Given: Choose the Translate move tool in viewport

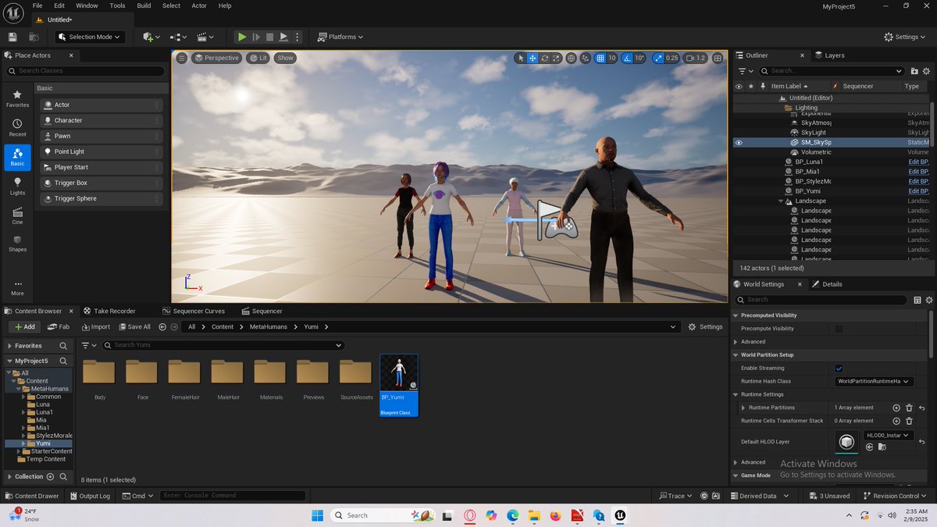Looking at the screenshot, I should (x=533, y=58).
